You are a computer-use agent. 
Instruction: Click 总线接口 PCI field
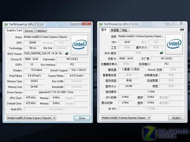coord(166,64)
